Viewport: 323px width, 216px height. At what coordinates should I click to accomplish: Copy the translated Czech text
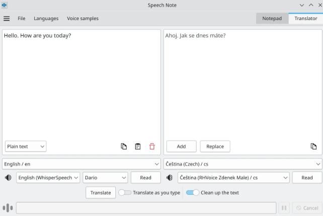tap(313, 146)
